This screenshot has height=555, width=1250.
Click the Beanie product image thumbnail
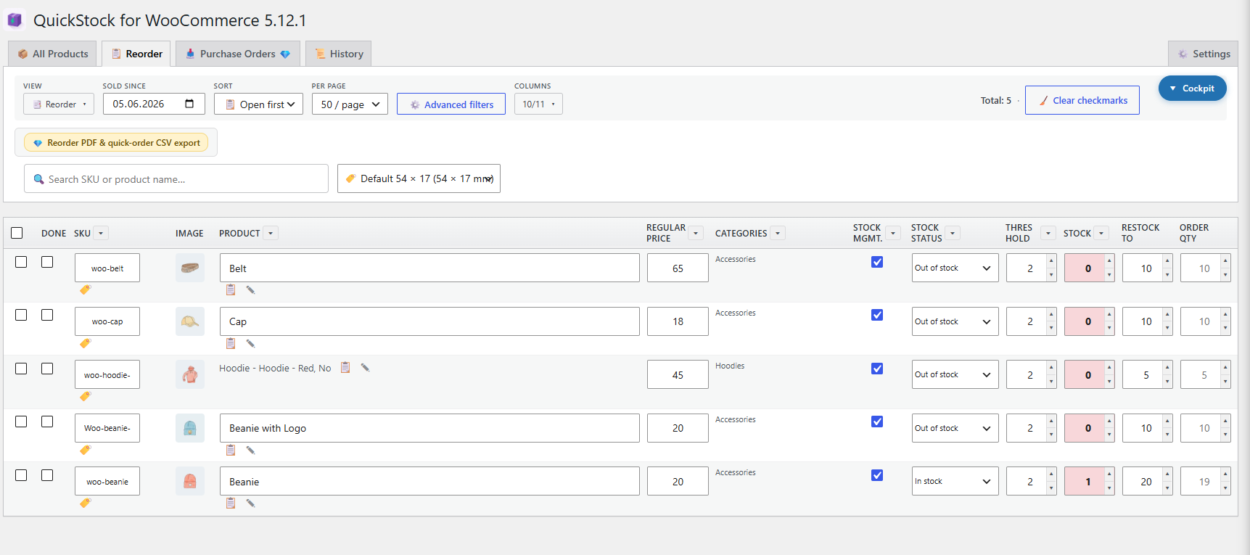190,481
